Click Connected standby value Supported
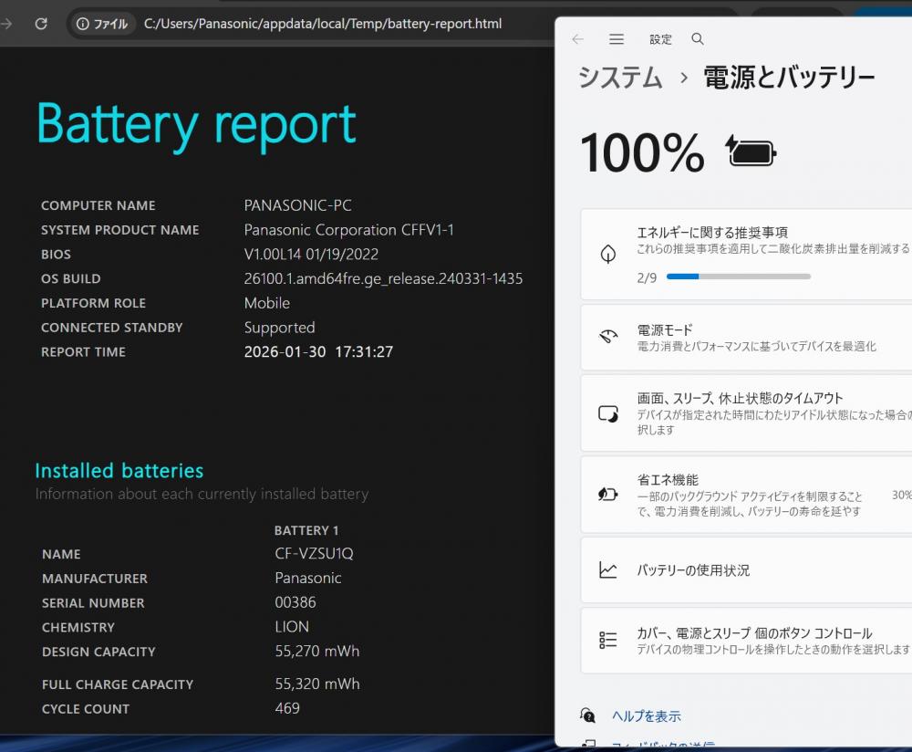This screenshot has width=912, height=752. point(280,328)
